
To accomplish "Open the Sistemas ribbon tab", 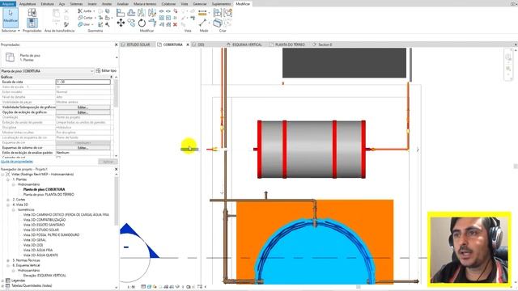I will (76, 4).
